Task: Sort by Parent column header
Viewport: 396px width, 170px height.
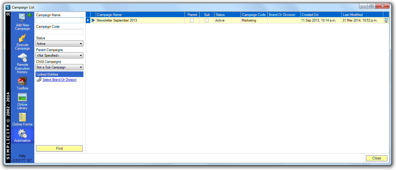Action: click(192, 14)
